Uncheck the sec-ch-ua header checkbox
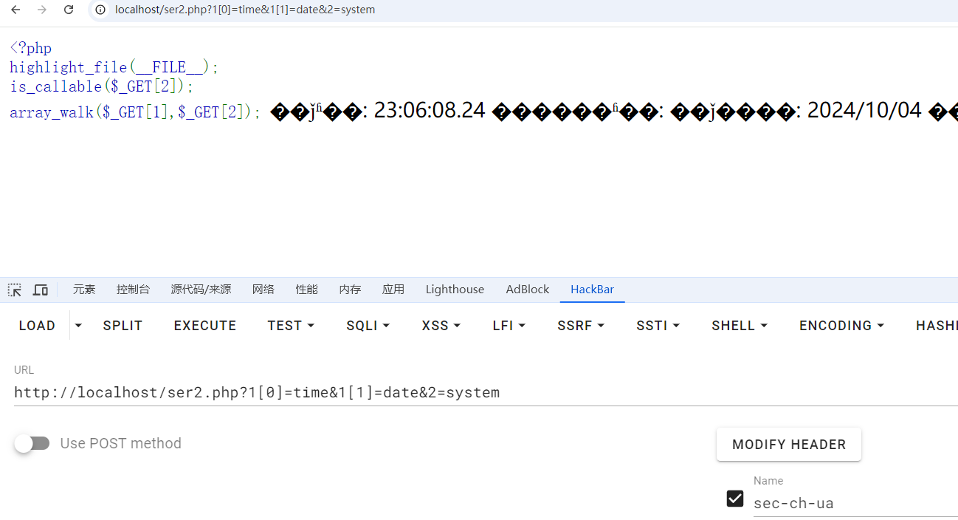The height and width of the screenshot is (520, 958). pyautogui.click(x=735, y=499)
